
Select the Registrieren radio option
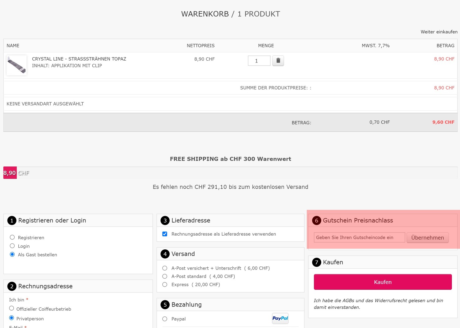(12, 237)
